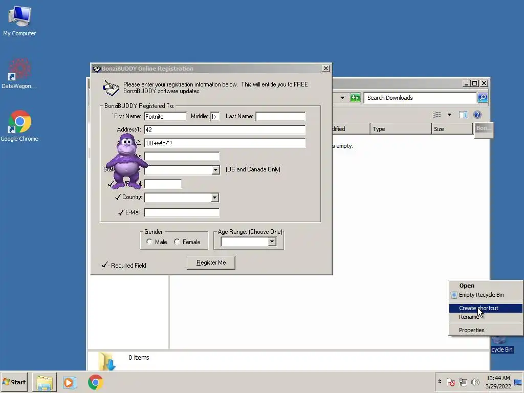Image resolution: width=524 pixels, height=393 pixels.
Task: Select the Female gender radio button
Action: click(x=177, y=242)
